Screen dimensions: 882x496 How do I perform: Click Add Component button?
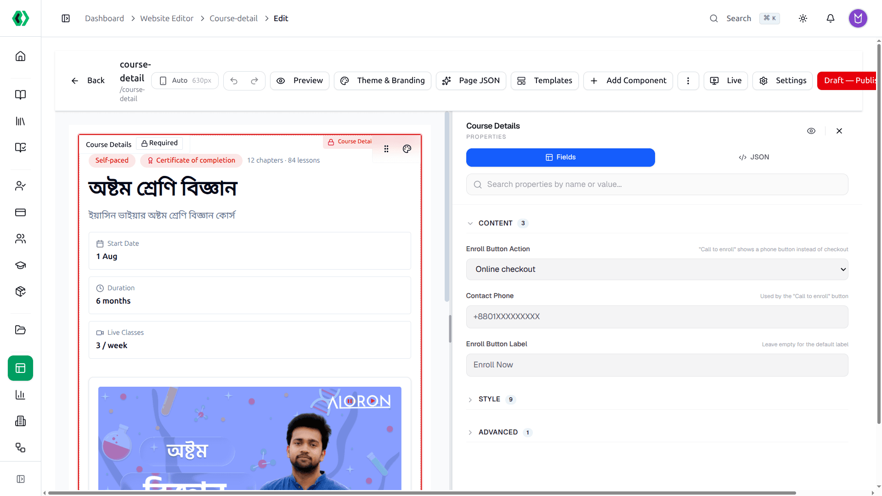coord(628,81)
